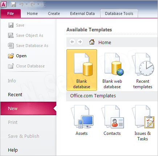The image size is (158, 156).
Task: Choose the Save command label
Action: (x=20, y=25)
